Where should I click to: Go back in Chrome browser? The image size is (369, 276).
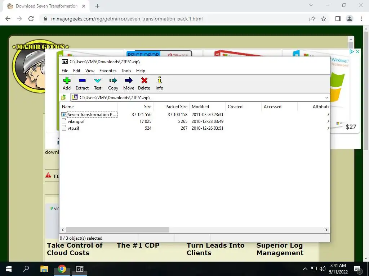[x=8, y=19]
